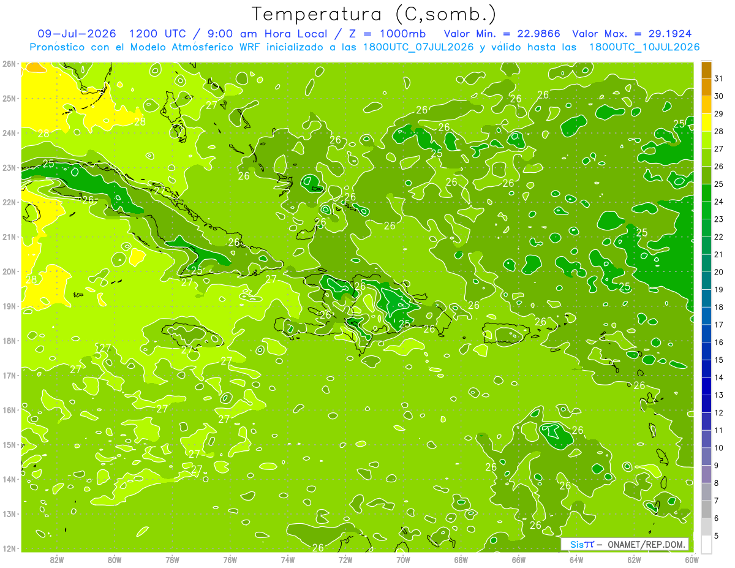Click legend value 29

tap(719, 113)
